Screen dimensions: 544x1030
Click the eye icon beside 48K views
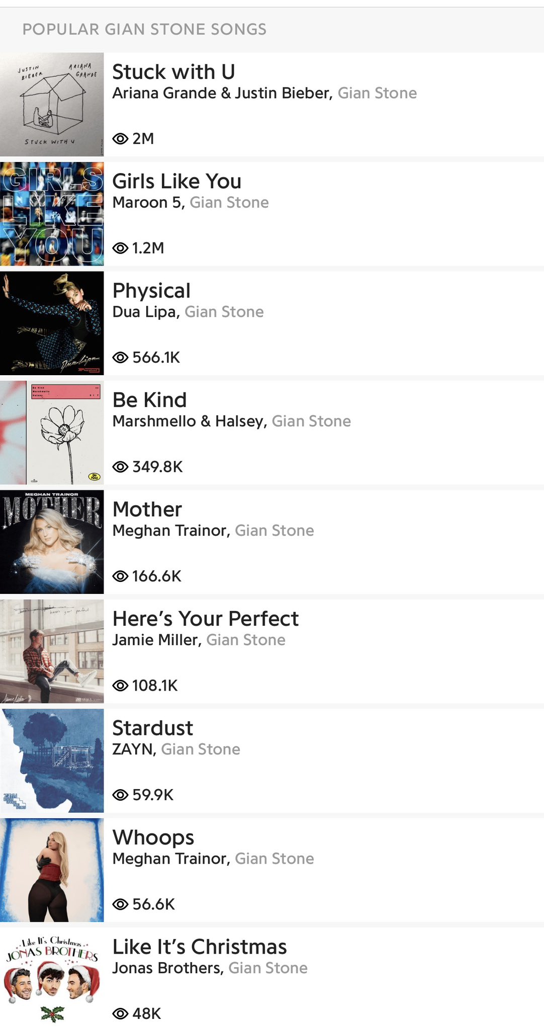pyautogui.click(x=120, y=1013)
